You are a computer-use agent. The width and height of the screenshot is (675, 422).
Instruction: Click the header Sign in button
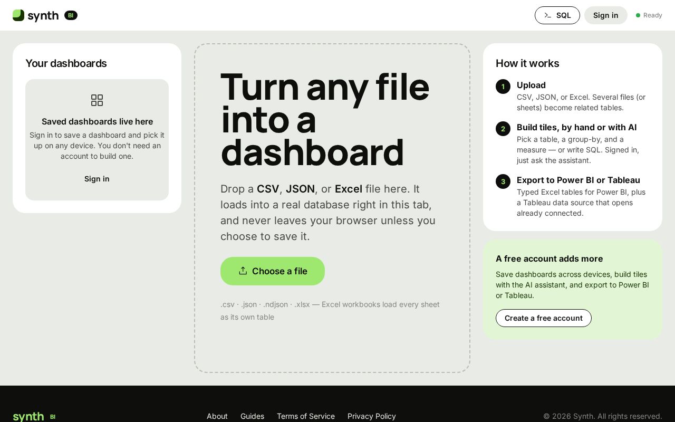coord(606,15)
